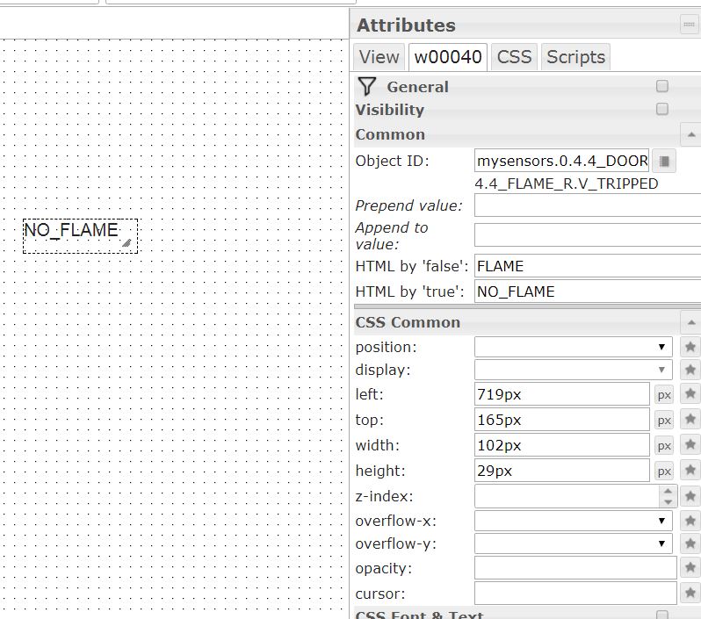Toggle the CSS Font & Text checkbox
This screenshot has height=619, width=701.
pyautogui.click(x=662, y=615)
